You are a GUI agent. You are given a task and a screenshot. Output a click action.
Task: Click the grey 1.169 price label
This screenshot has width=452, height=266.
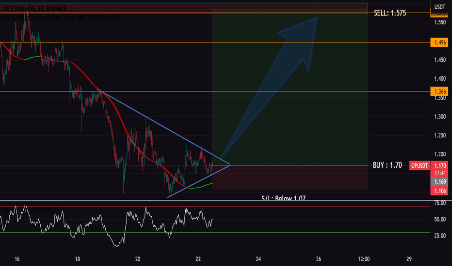439,181
